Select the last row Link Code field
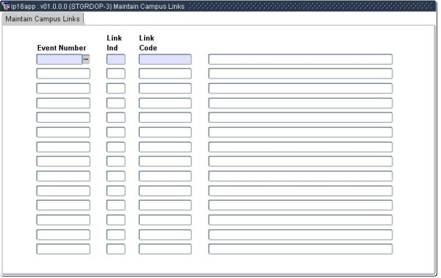Image resolution: width=441 pixels, height=278 pixels. [165, 249]
